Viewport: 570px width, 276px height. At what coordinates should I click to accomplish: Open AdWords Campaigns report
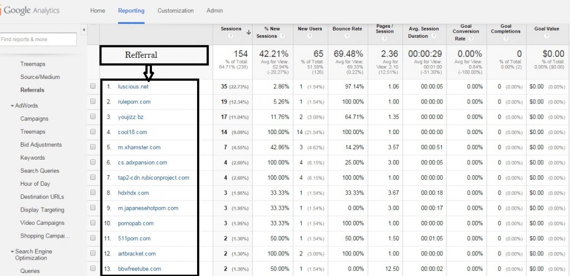(34, 119)
